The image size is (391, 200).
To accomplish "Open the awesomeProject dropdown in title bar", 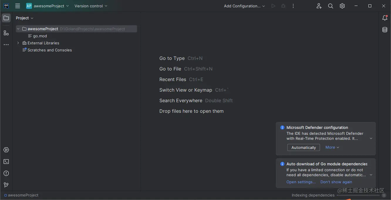I will 48,6.
